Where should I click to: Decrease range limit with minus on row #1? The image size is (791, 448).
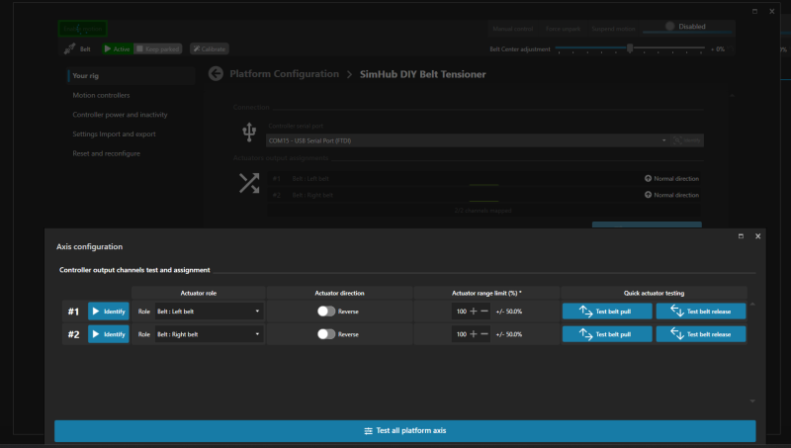pyautogui.click(x=484, y=312)
